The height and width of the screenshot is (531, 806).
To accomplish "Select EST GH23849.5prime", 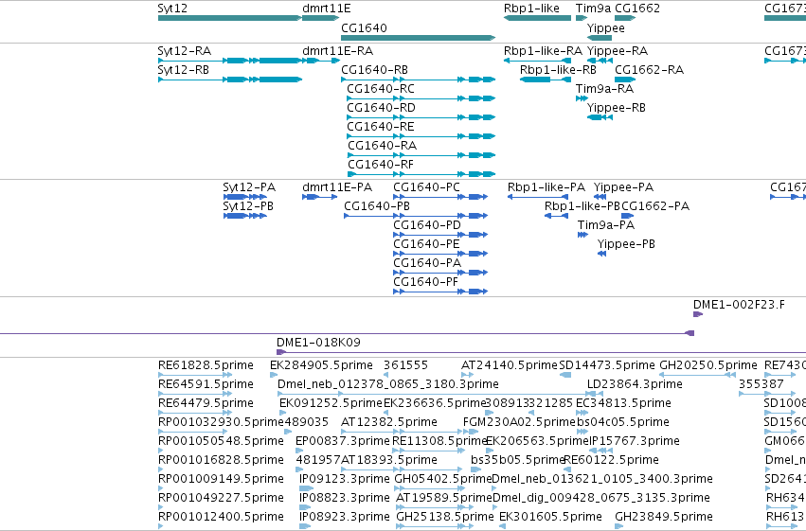I will coord(618,526).
